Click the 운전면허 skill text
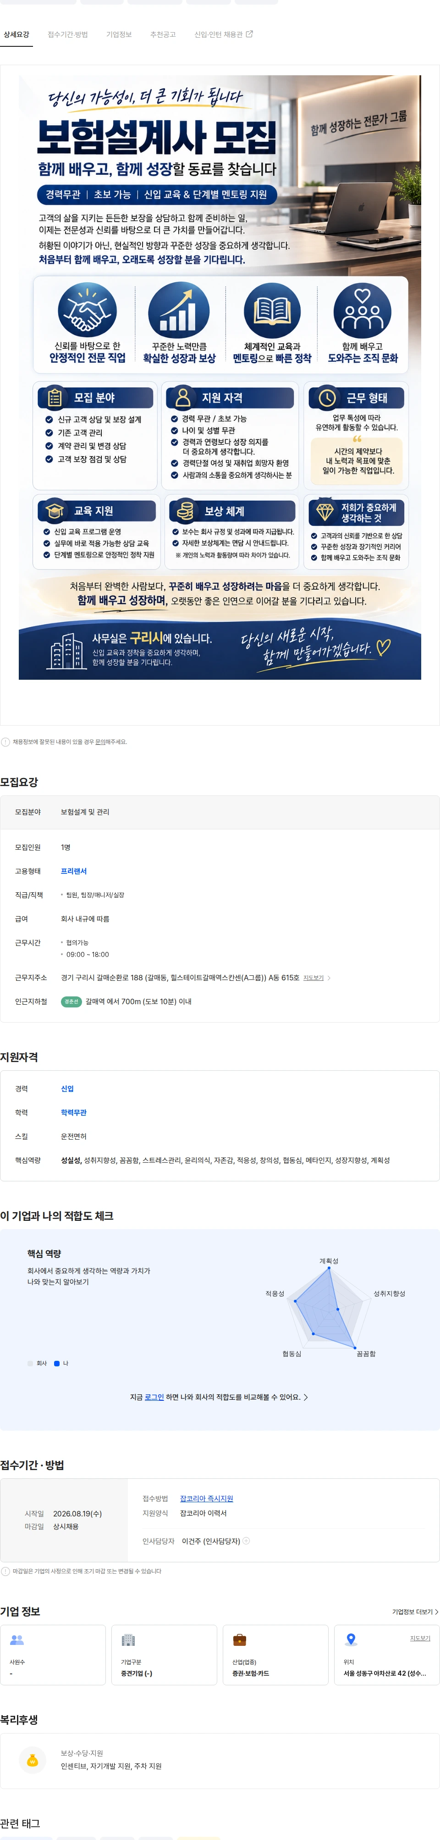The width and height of the screenshot is (440, 1840). tap(73, 1136)
